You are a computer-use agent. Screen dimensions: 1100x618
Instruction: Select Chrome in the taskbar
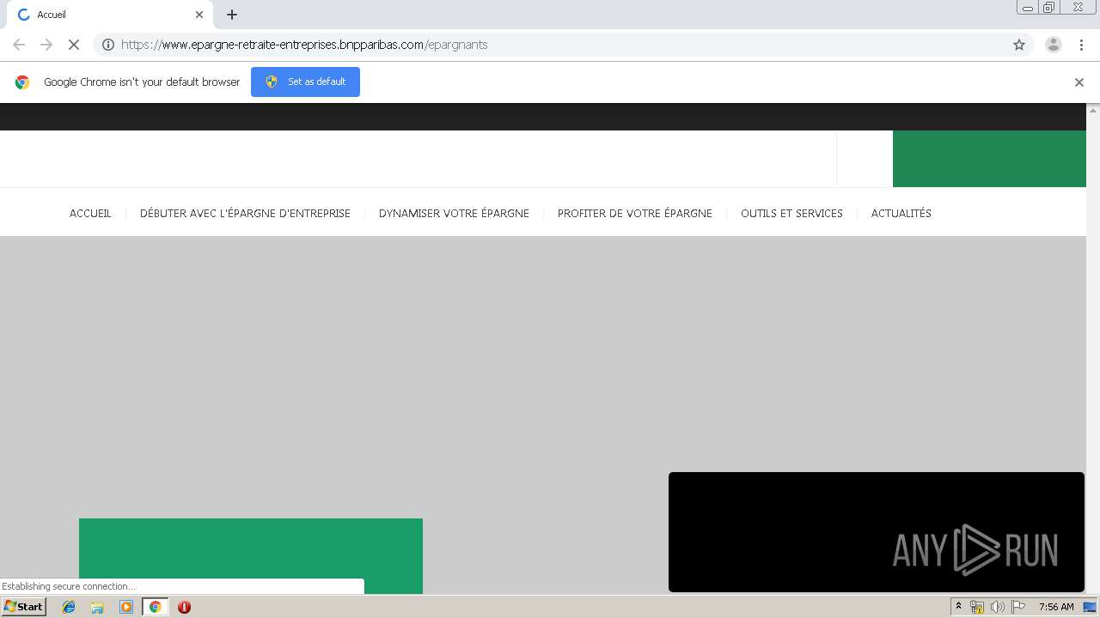coord(155,607)
